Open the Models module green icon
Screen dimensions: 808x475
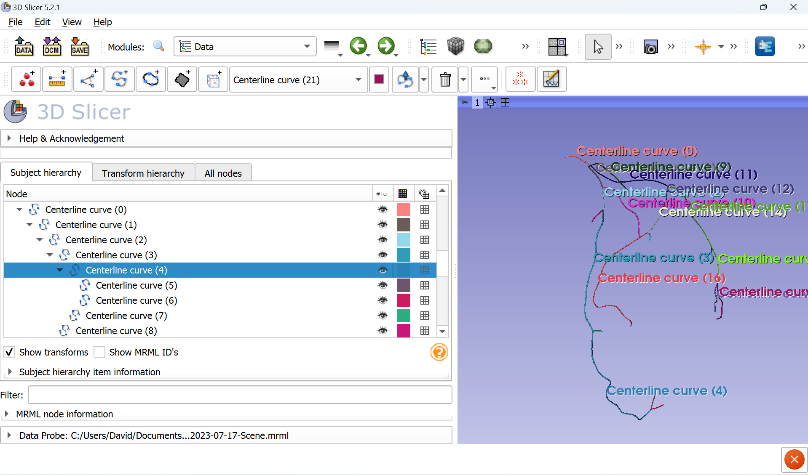[483, 46]
